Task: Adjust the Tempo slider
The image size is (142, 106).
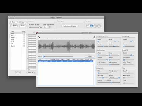Action: (x=36, y=27)
